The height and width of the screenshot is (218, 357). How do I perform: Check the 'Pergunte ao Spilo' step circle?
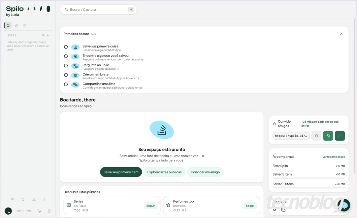coord(66,66)
